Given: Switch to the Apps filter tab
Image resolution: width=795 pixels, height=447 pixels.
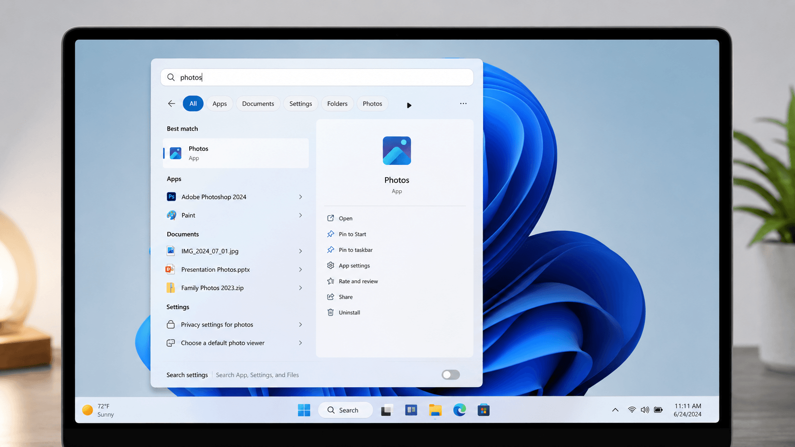Looking at the screenshot, I should pos(220,104).
